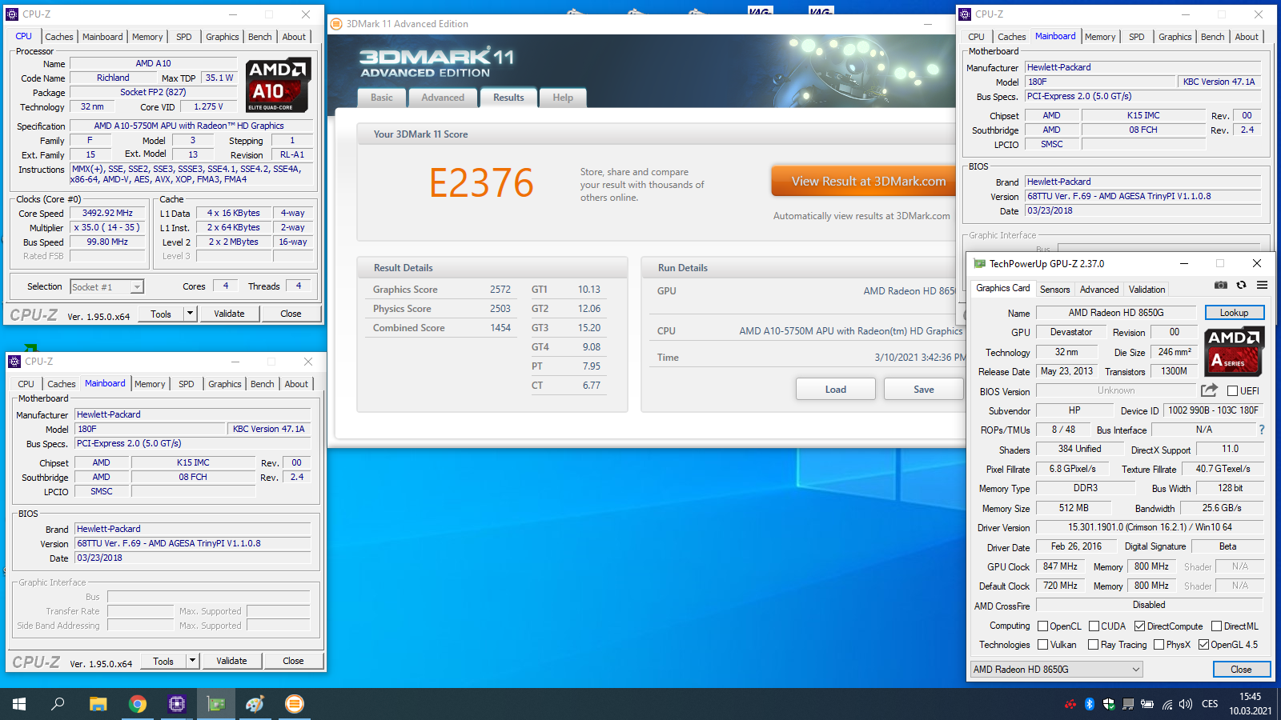Open Google Chrome from the taskbar
Image resolution: width=1281 pixels, height=720 pixels.
click(138, 704)
